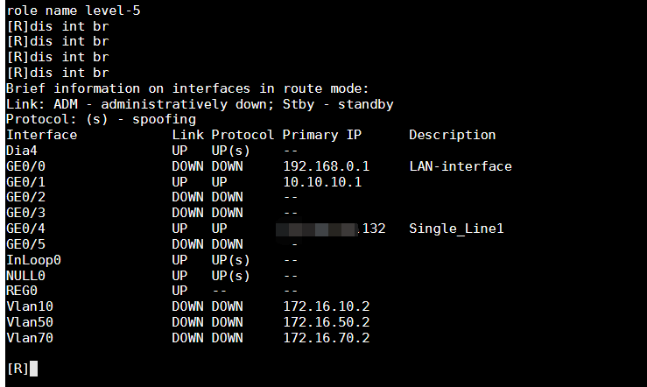Click the 'role name level-5' line
Image resolution: width=647 pixels, height=387 pixels.
pyautogui.click(x=73, y=11)
